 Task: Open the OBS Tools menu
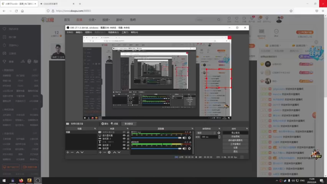pos(125,32)
